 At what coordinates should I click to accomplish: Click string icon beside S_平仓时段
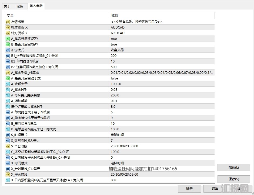point(8,146)
